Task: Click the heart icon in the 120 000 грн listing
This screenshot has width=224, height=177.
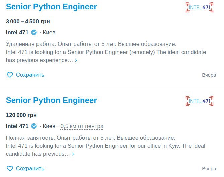Action: tap(10, 168)
